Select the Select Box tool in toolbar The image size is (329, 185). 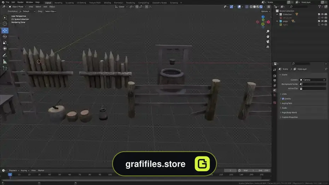point(5,18)
